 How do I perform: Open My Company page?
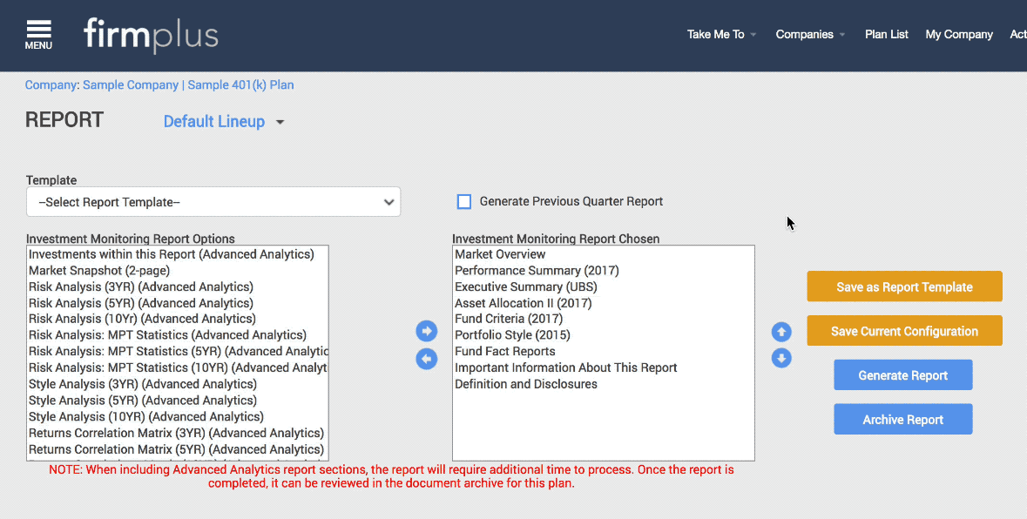(959, 34)
